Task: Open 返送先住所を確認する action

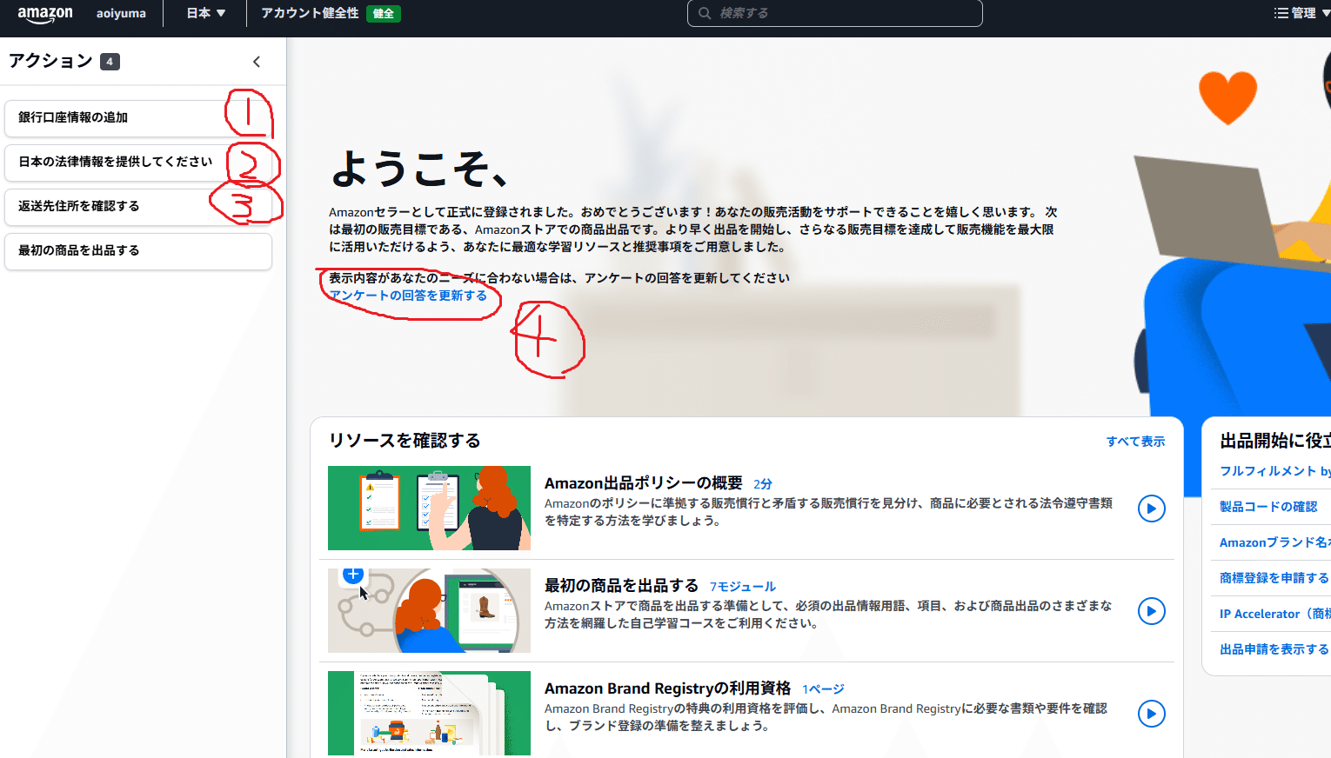Action: pos(138,207)
